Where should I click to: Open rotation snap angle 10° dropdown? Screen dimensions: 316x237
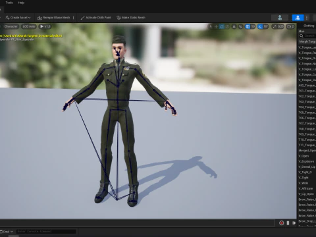click(265, 26)
